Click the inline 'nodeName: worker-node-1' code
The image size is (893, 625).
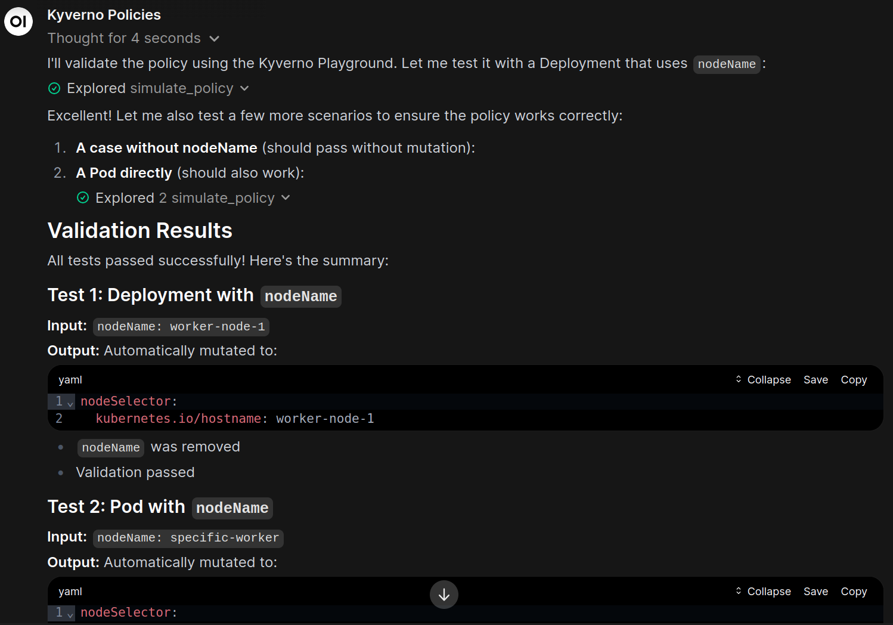tap(181, 327)
